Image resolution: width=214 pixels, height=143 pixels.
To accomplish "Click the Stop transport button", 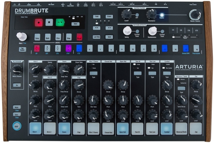I will (49, 22).
